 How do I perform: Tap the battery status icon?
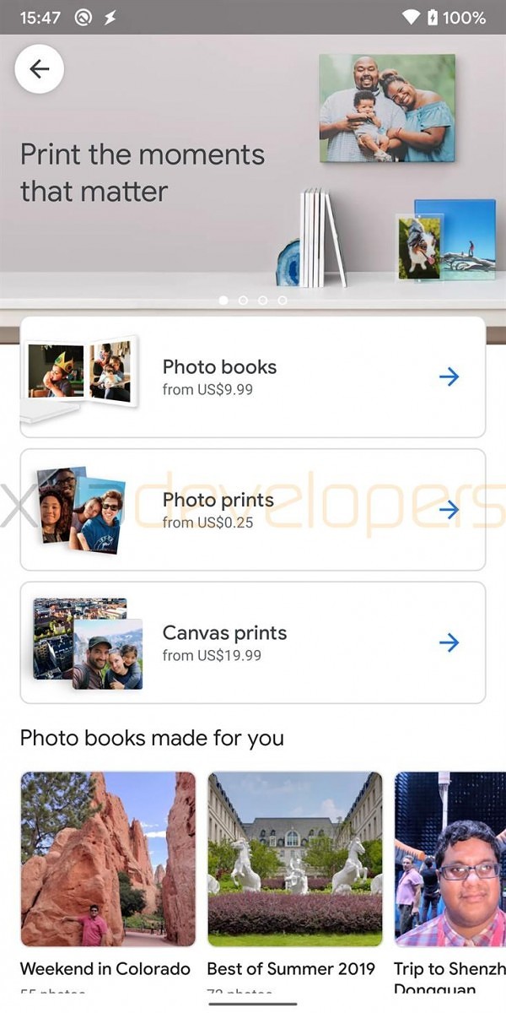pos(432,17)
